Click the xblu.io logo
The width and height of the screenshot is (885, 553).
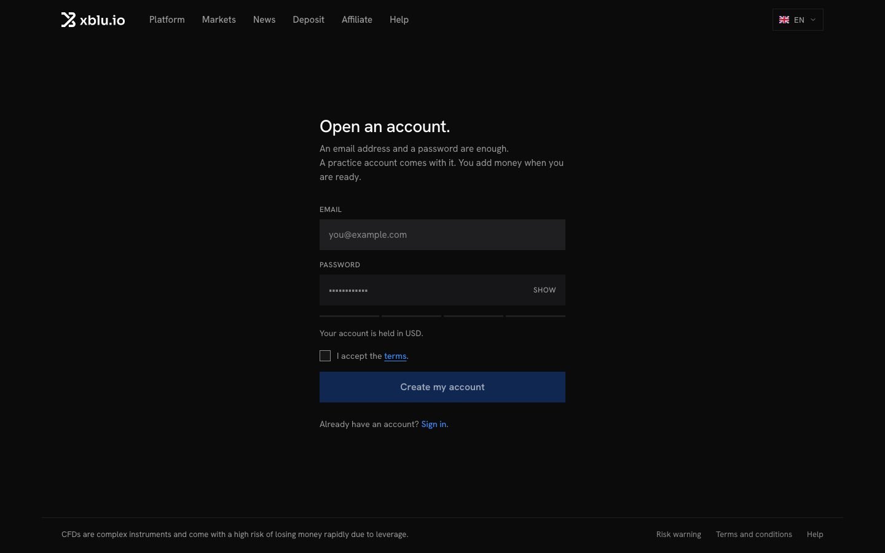click(93, 20)
